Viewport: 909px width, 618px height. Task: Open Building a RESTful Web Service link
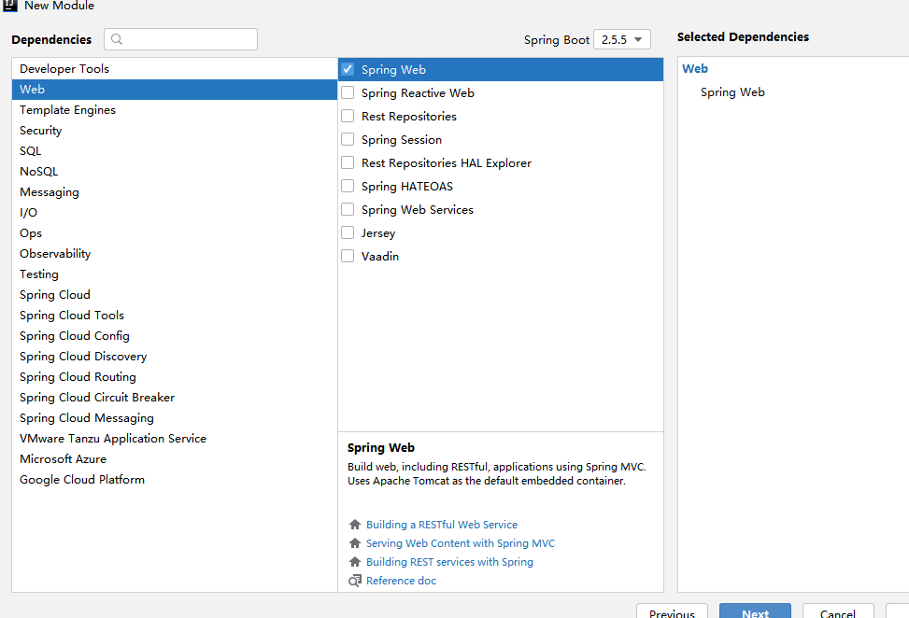442,525
